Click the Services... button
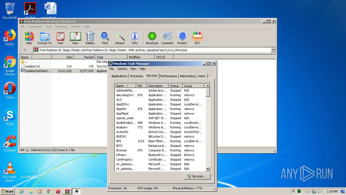The height and width of the screenshot is (195, 346). pos(197,176)
